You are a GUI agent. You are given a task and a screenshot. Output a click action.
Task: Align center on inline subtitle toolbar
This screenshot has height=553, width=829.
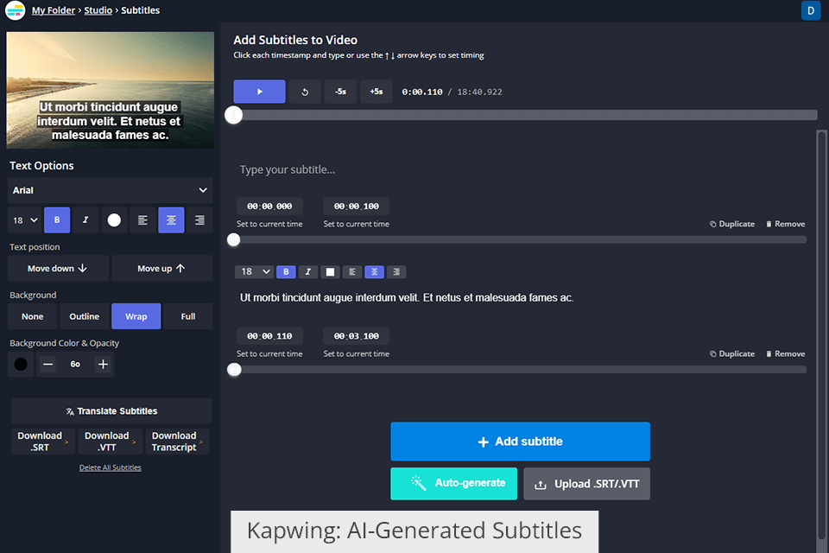click(x=374, y=272)
